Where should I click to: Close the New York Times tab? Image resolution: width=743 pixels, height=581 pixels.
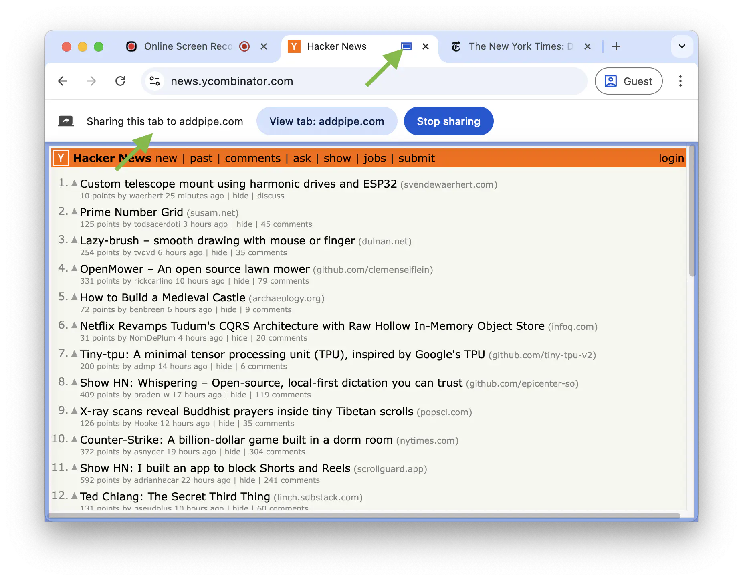588,46
